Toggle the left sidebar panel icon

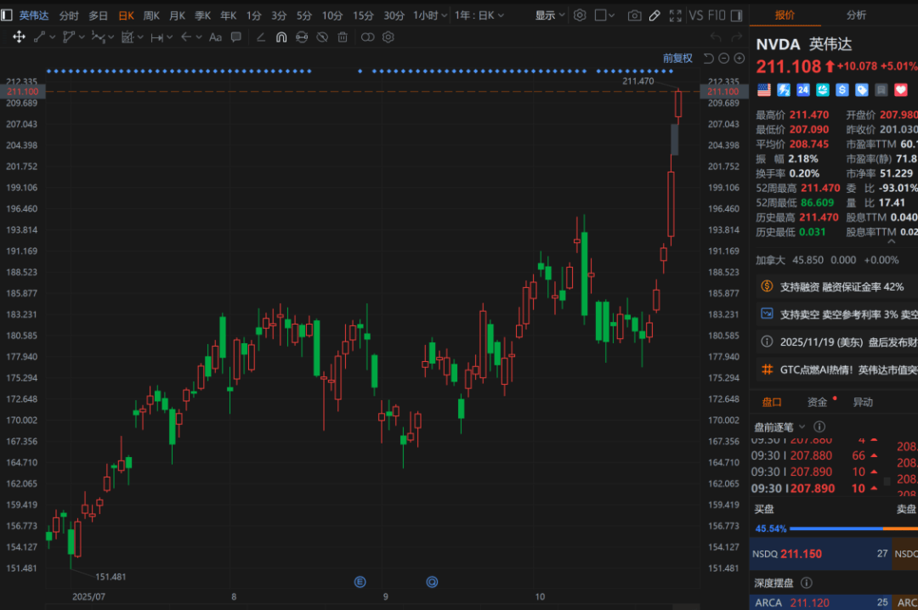[7, 15]
